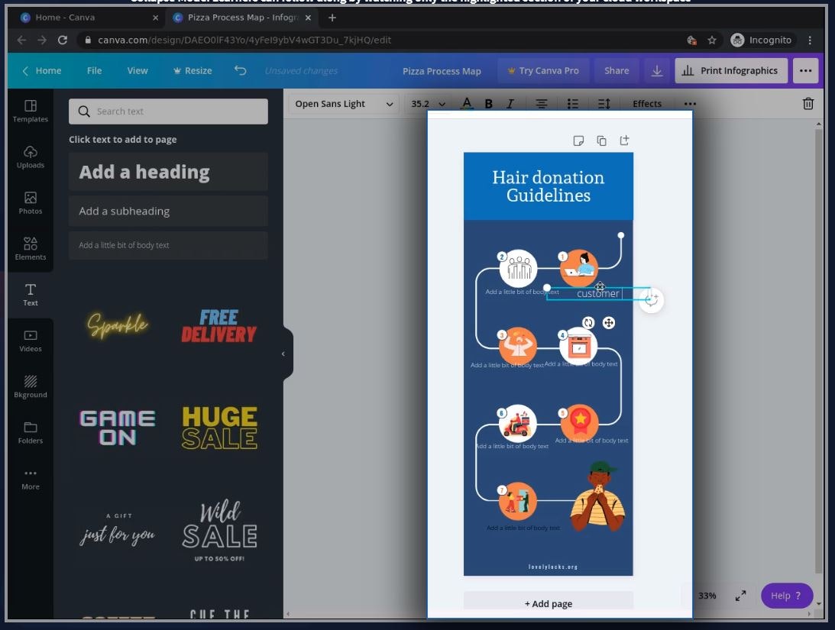
Task: Click the duplicate page icon above the canvas
Action: [601, 141]
